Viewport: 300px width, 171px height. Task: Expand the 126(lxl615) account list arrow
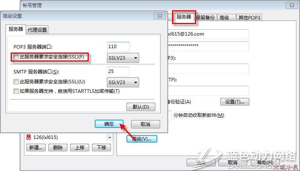[109, 138]
